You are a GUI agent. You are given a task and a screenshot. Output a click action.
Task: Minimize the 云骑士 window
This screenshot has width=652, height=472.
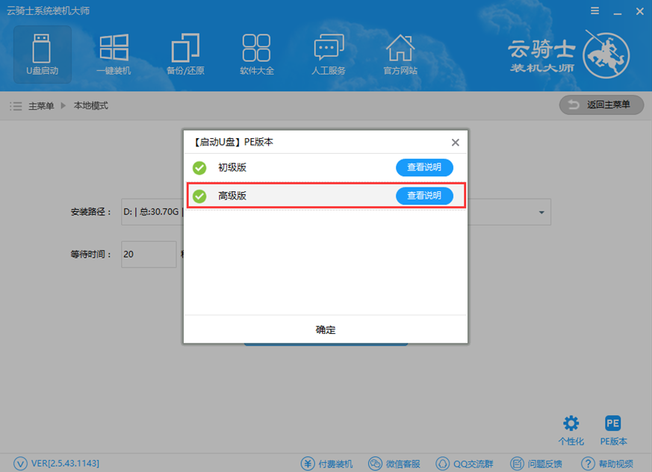(618, 12)
